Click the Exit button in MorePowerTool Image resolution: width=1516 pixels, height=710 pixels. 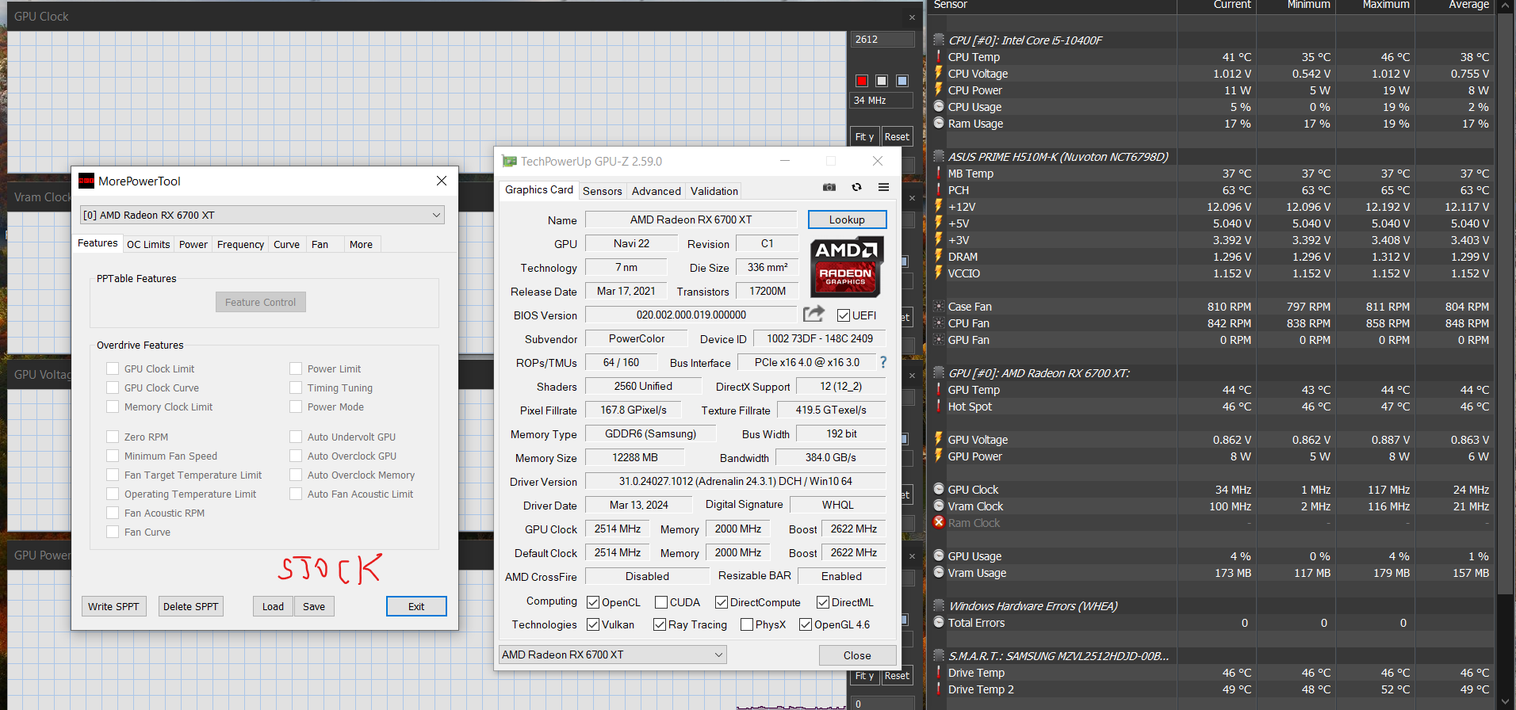[x=416, y=606]
